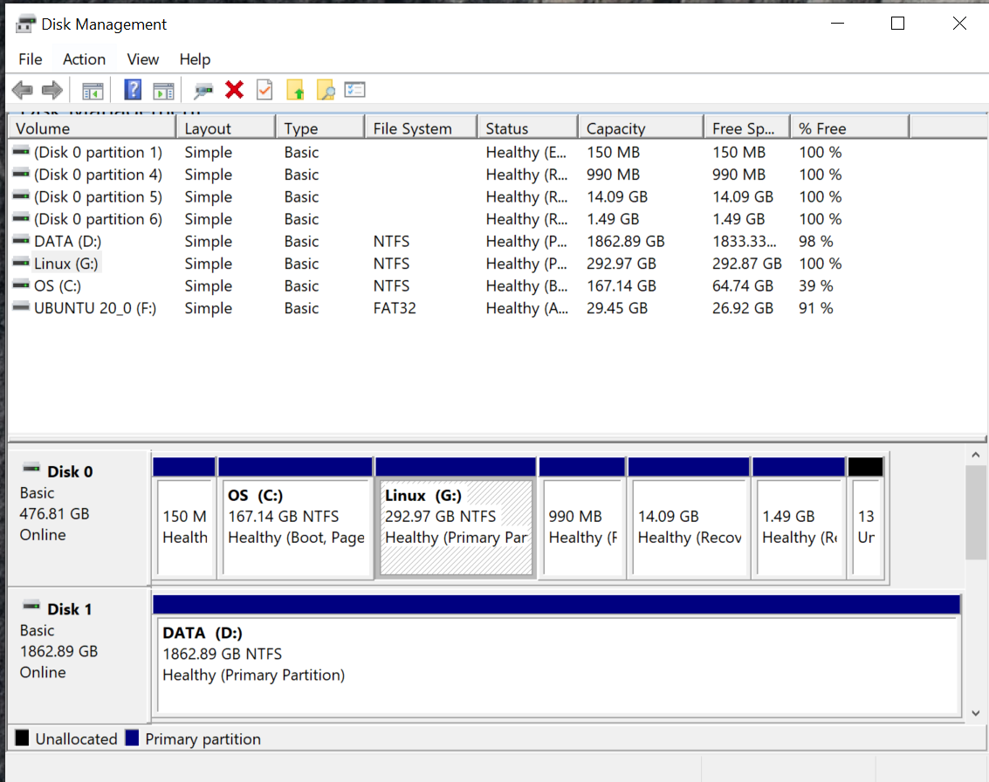Click NTFS cell in the DATA (D:) row
The height and width of the screenshot is (782, 989).
(x=391, y=242)
